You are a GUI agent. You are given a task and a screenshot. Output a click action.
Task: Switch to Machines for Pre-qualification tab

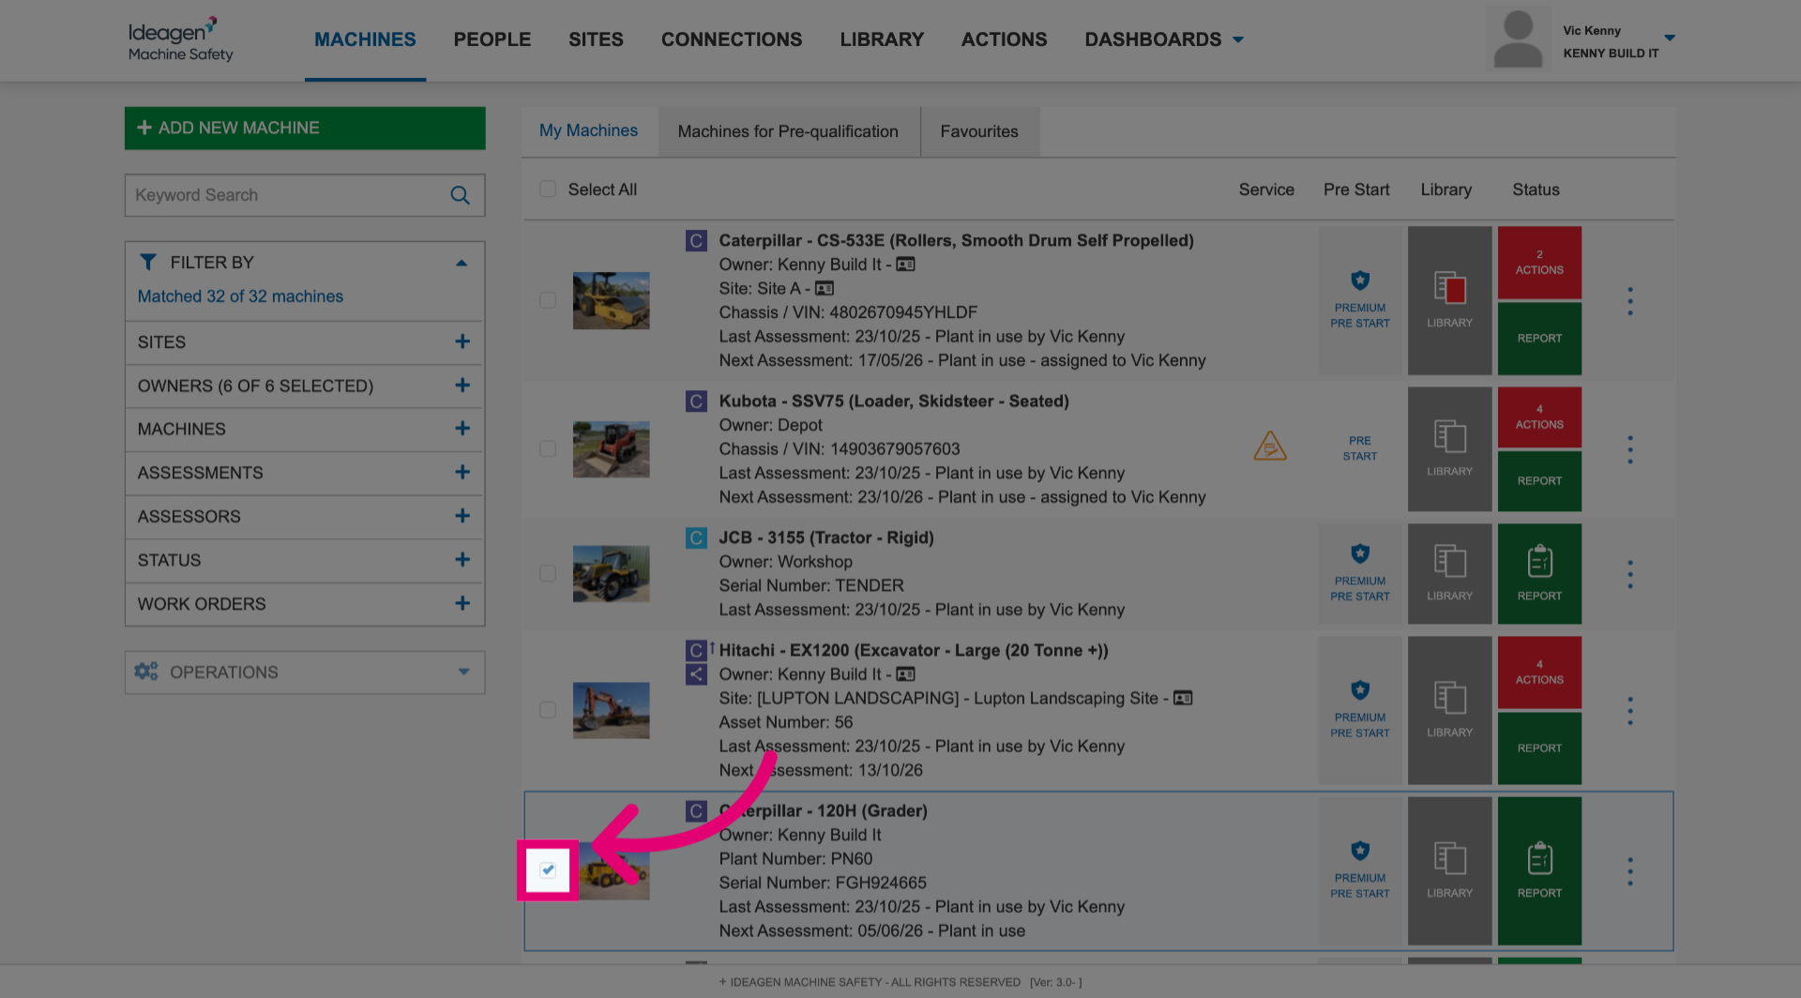pyautogui.click(x=788, y=131)
